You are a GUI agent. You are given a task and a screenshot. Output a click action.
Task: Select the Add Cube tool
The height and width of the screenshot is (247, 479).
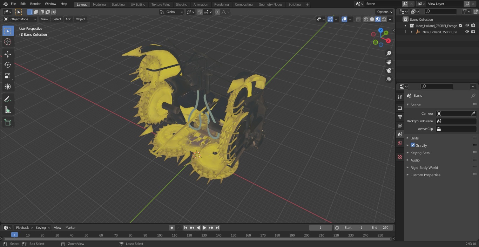[8, 122]
